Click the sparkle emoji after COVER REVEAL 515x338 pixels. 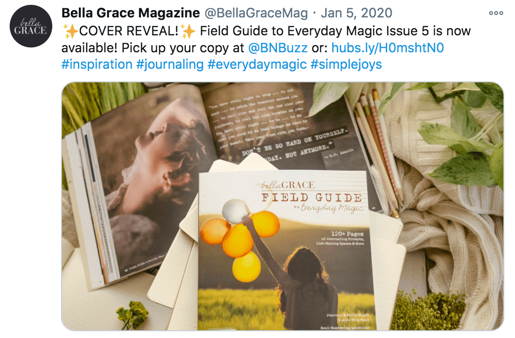188,31
